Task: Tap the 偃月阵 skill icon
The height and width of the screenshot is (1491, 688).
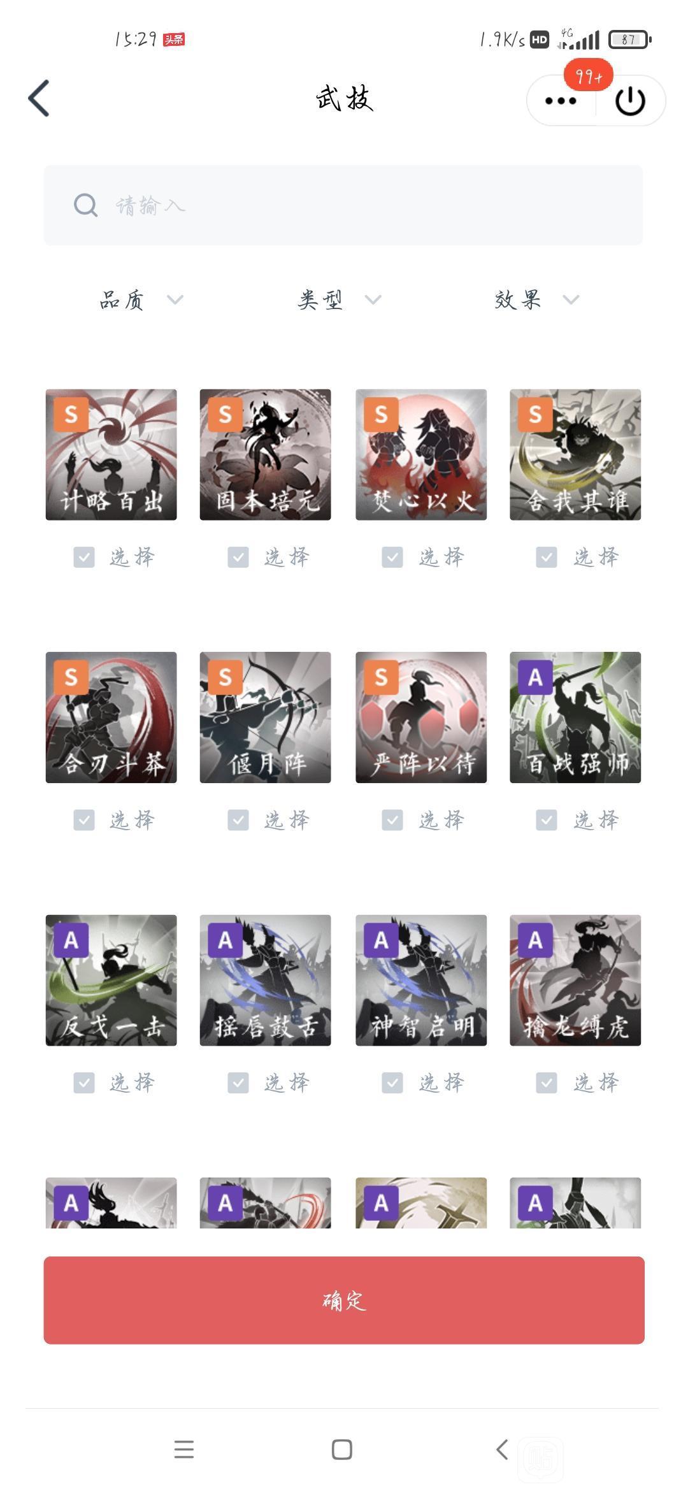Action: pos(265,717)
